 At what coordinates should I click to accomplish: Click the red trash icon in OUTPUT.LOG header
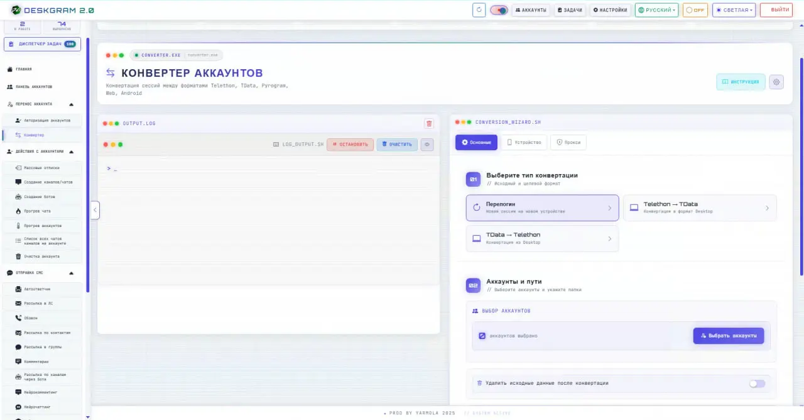429,123
